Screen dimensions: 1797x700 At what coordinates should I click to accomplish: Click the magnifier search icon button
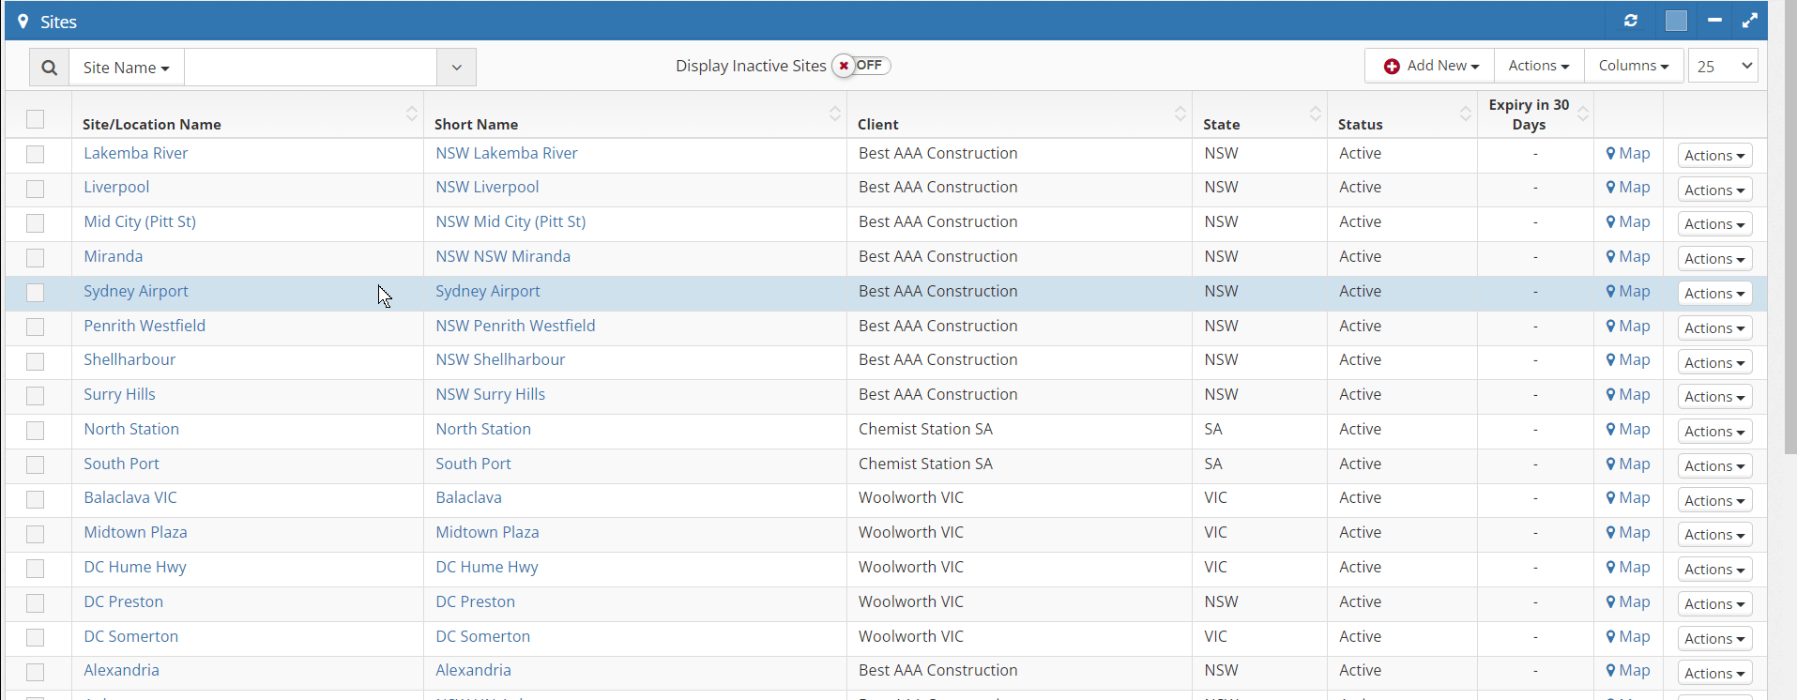(50, 68)
